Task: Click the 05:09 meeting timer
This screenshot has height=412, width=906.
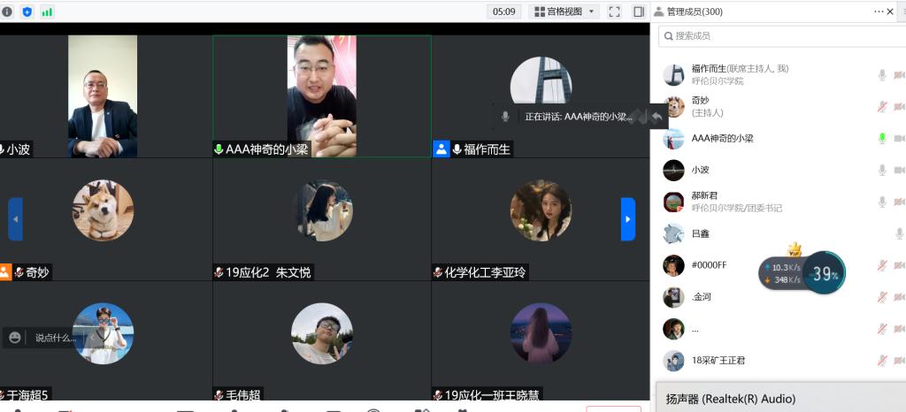Action: 504,11
